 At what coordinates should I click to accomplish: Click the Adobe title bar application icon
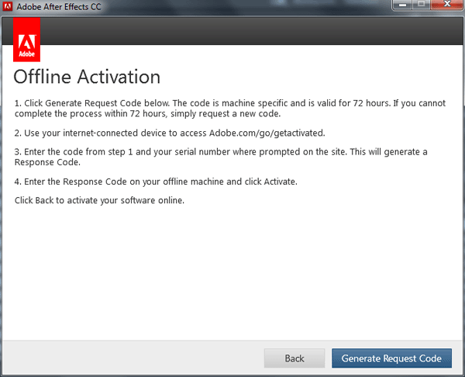point(8,7)
